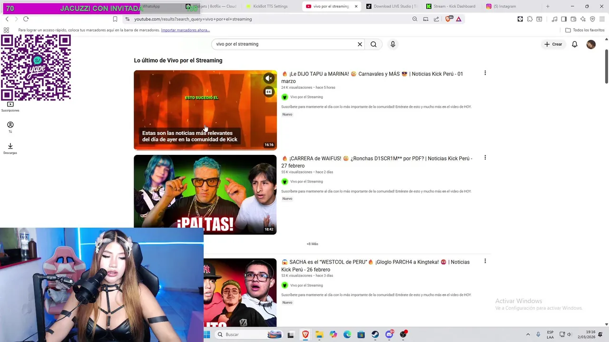Open the music note playlist icon
Image resolution: width=609 pixels, height=342 pixels.
[x=554, y=19]
